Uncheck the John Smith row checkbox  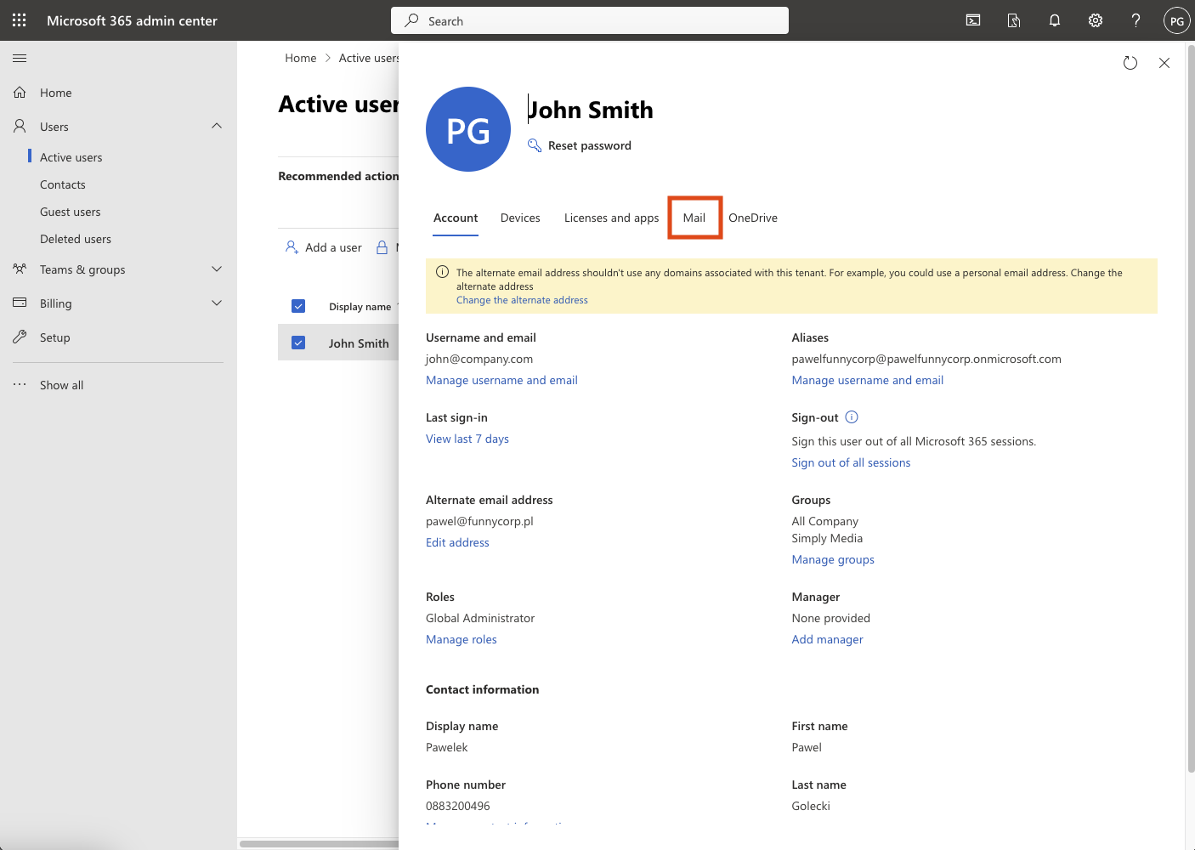298,343
